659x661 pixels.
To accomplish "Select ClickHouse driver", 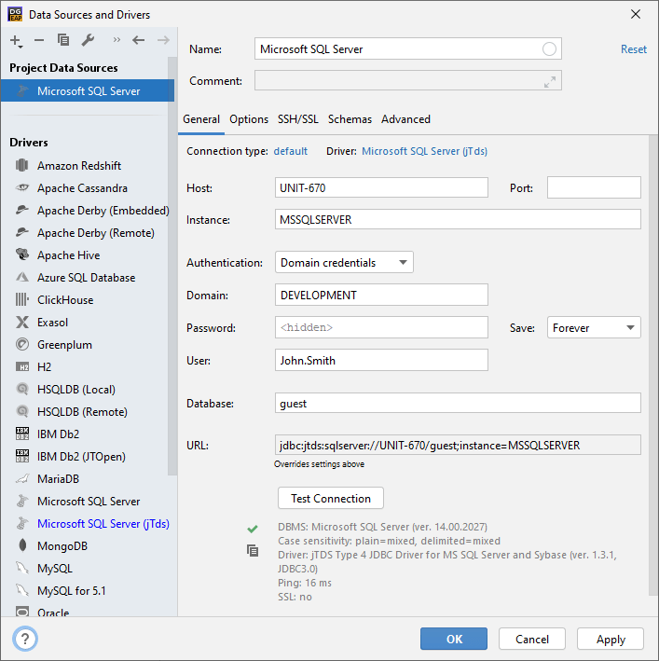I will point(88,299).
